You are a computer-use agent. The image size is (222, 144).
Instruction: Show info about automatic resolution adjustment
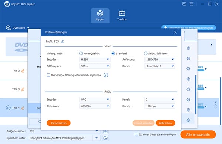tap(106, 75)
